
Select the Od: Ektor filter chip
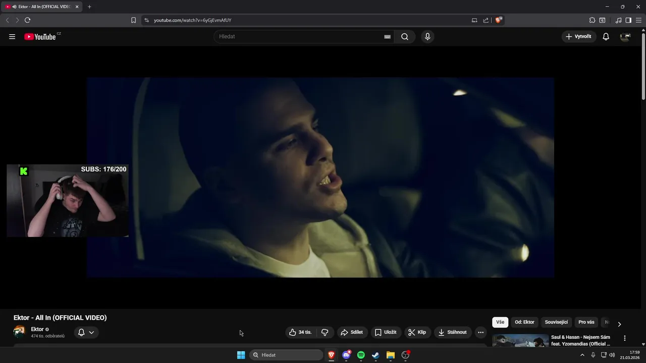pos(524,322)
